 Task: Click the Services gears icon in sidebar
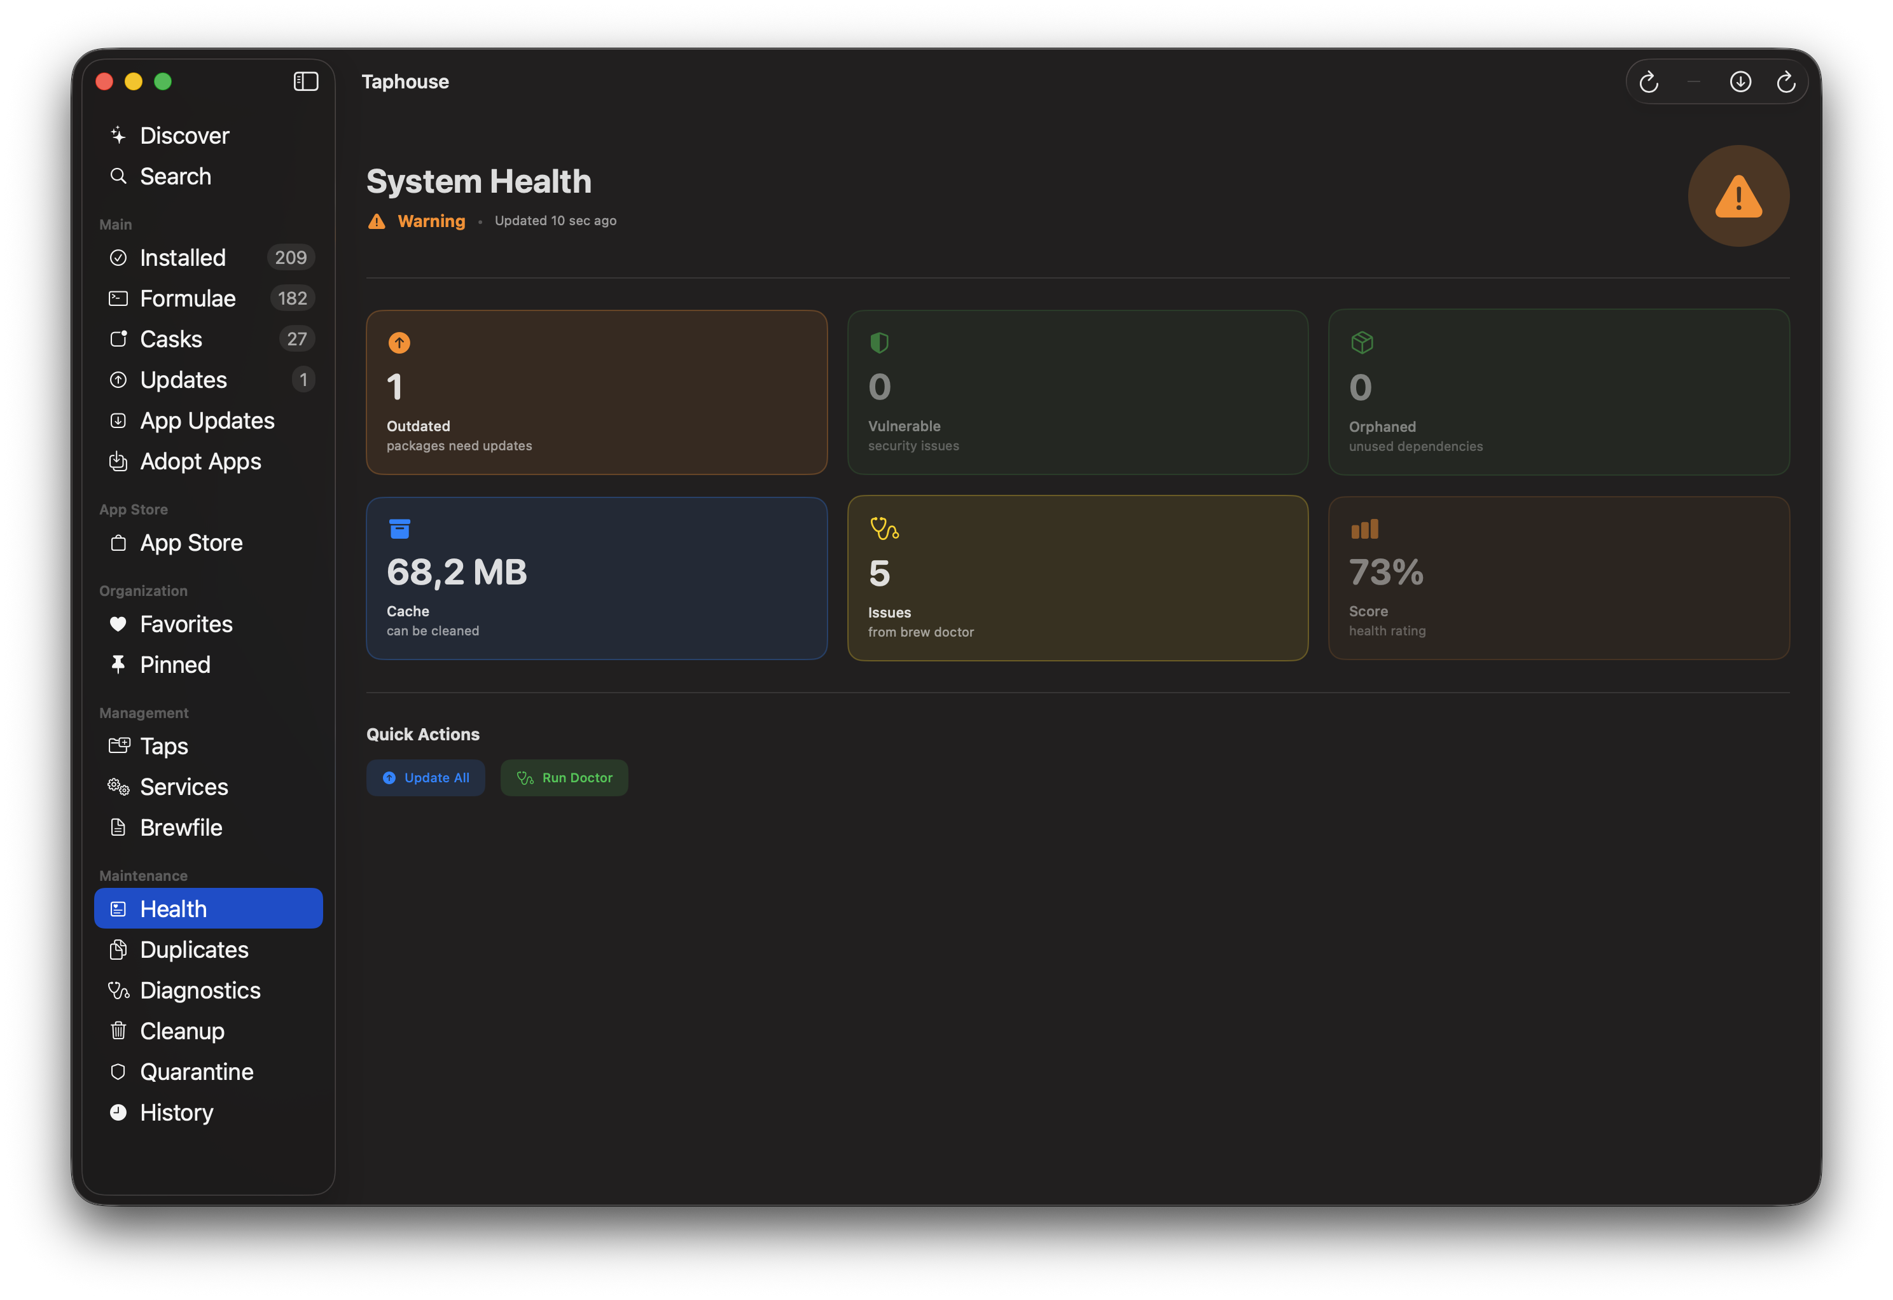click(118, 786)
